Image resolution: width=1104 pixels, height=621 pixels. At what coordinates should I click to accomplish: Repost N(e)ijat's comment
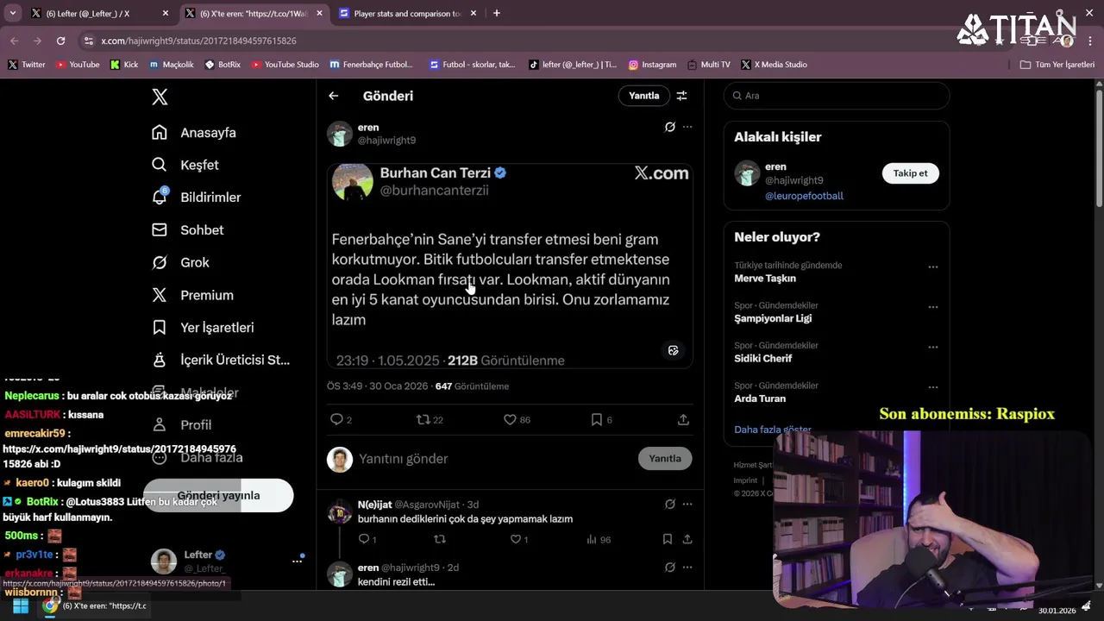[440, 539]
